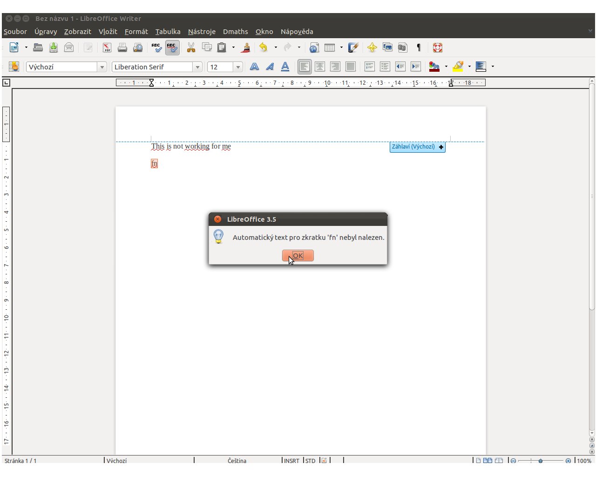Expand the Výchozí paragraph style dropdown
The height and width of the screenshot is (477, 596).
tap(102, 67)
